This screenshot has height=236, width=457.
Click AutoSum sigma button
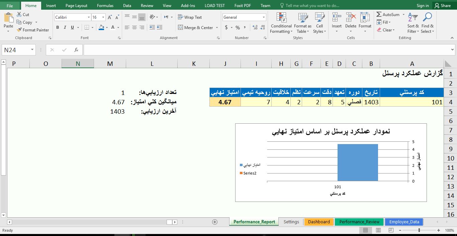[388, 14]
